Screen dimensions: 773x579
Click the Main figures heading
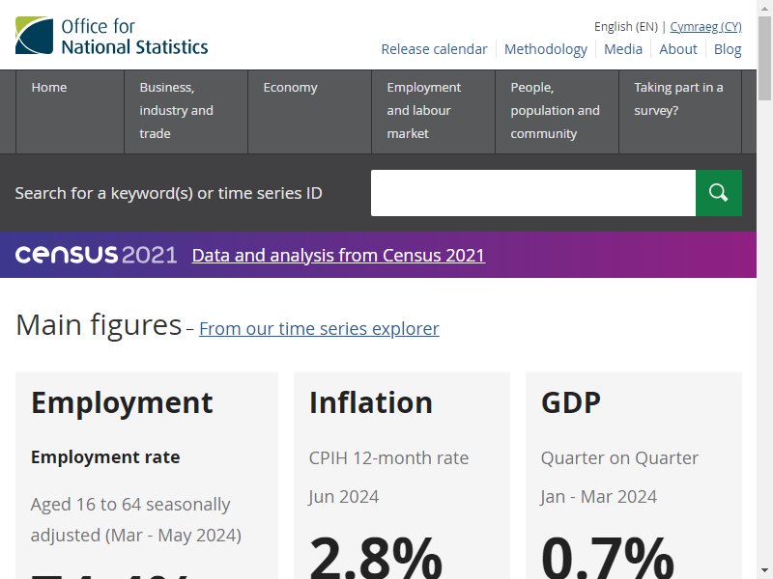coord(99,325)
